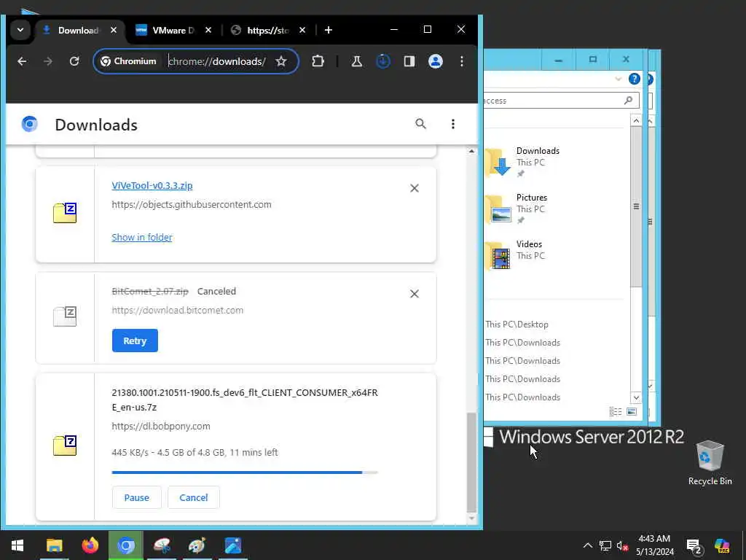Open the Chromium three-dot main menu
Screen dimensions: 746x560
(x=461, y=61)
